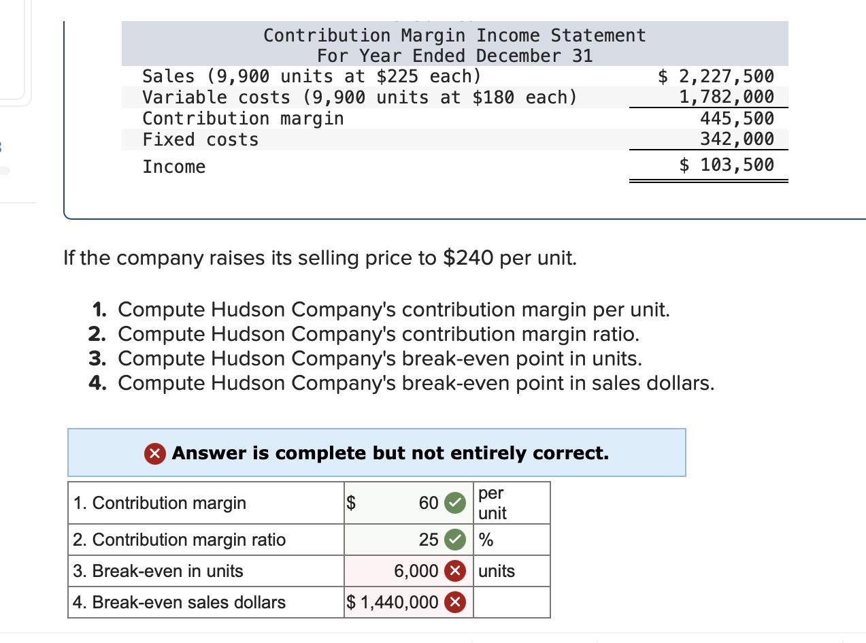This screenshot has width=866, height=643.
Task: Click the break-even units input cell
Action: (x=401, y=571)
